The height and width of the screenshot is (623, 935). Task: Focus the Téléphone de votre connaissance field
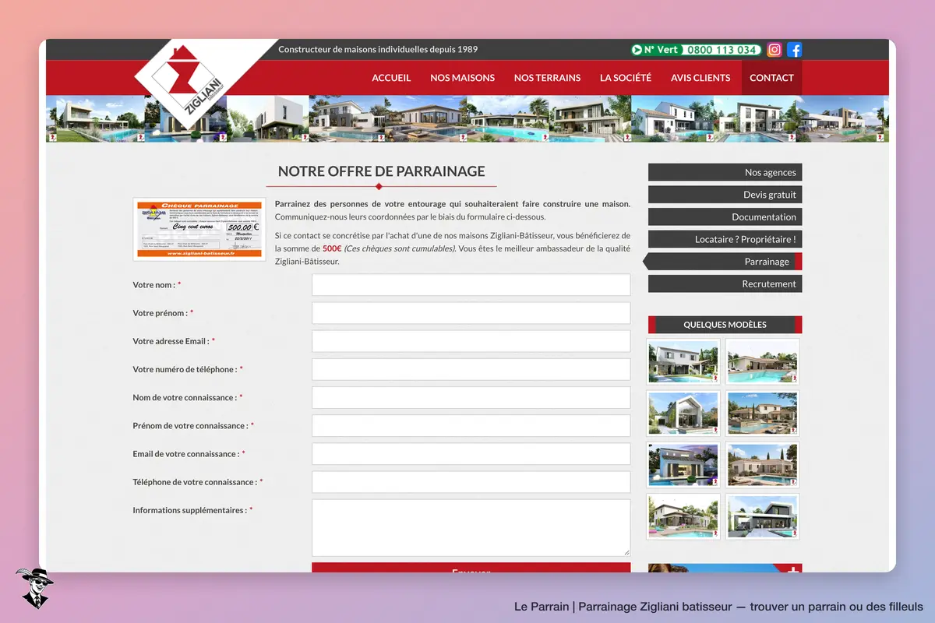471,482
